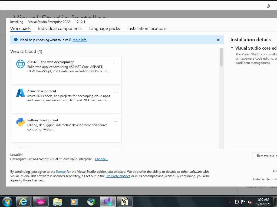Click the install location path text
Screen dimensions: 277x207
coord(51,159)
